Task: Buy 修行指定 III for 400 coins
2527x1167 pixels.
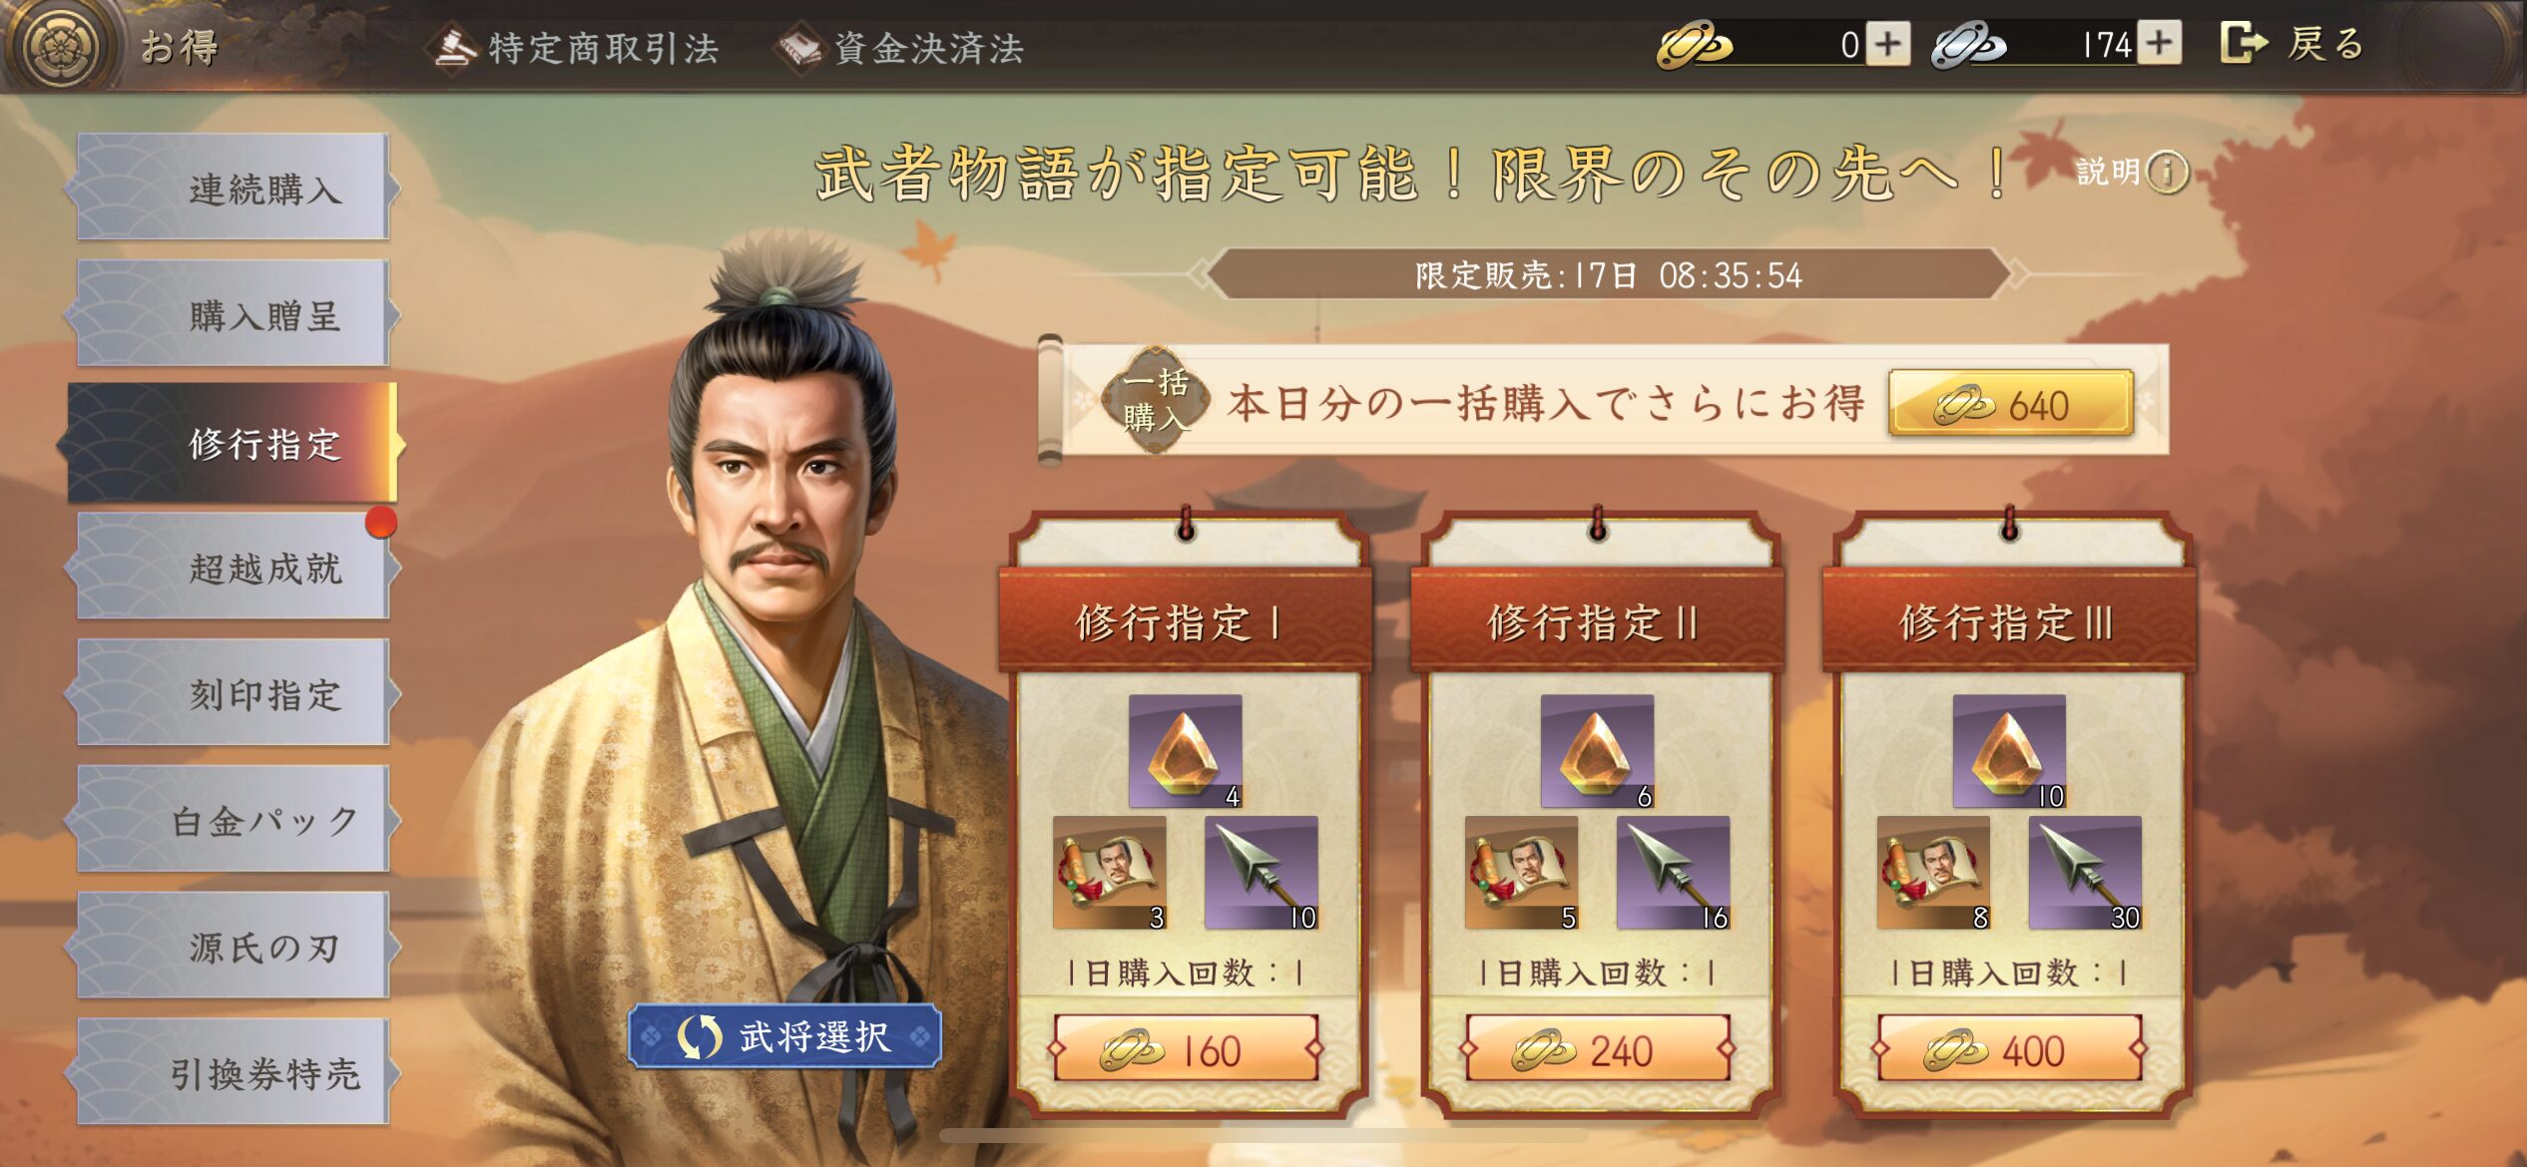Action: tap(2010, 1049)
